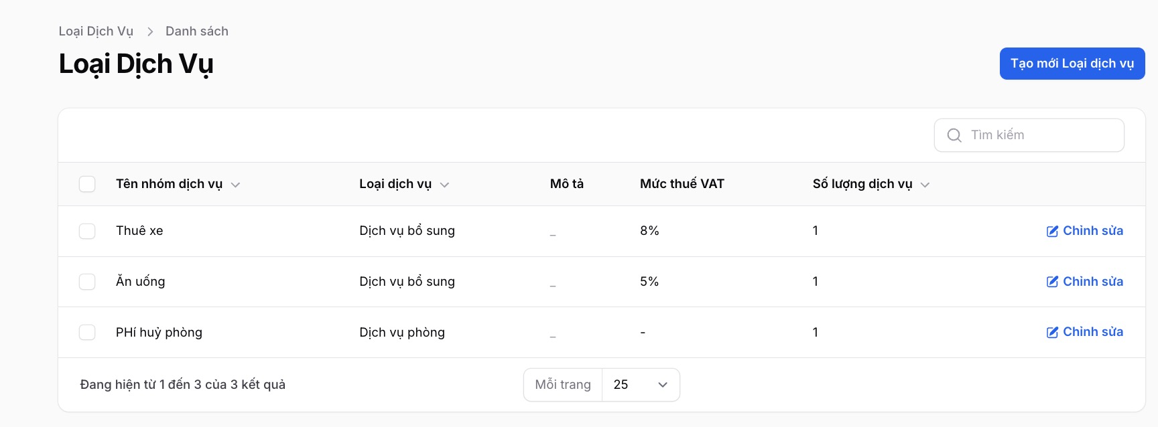Click the edit pencil icon for PHí huỷ phòng

point(1052,333)
